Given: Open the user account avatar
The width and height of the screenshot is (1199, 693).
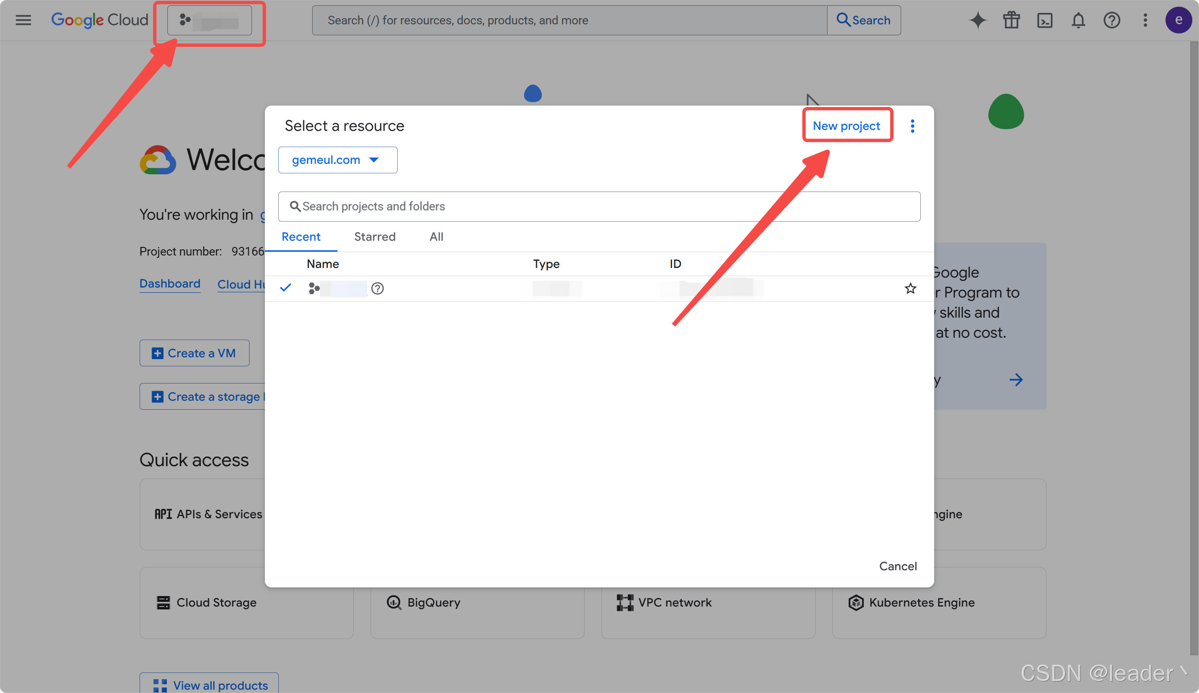Looking at the screenshot, I should (1178, 20).
